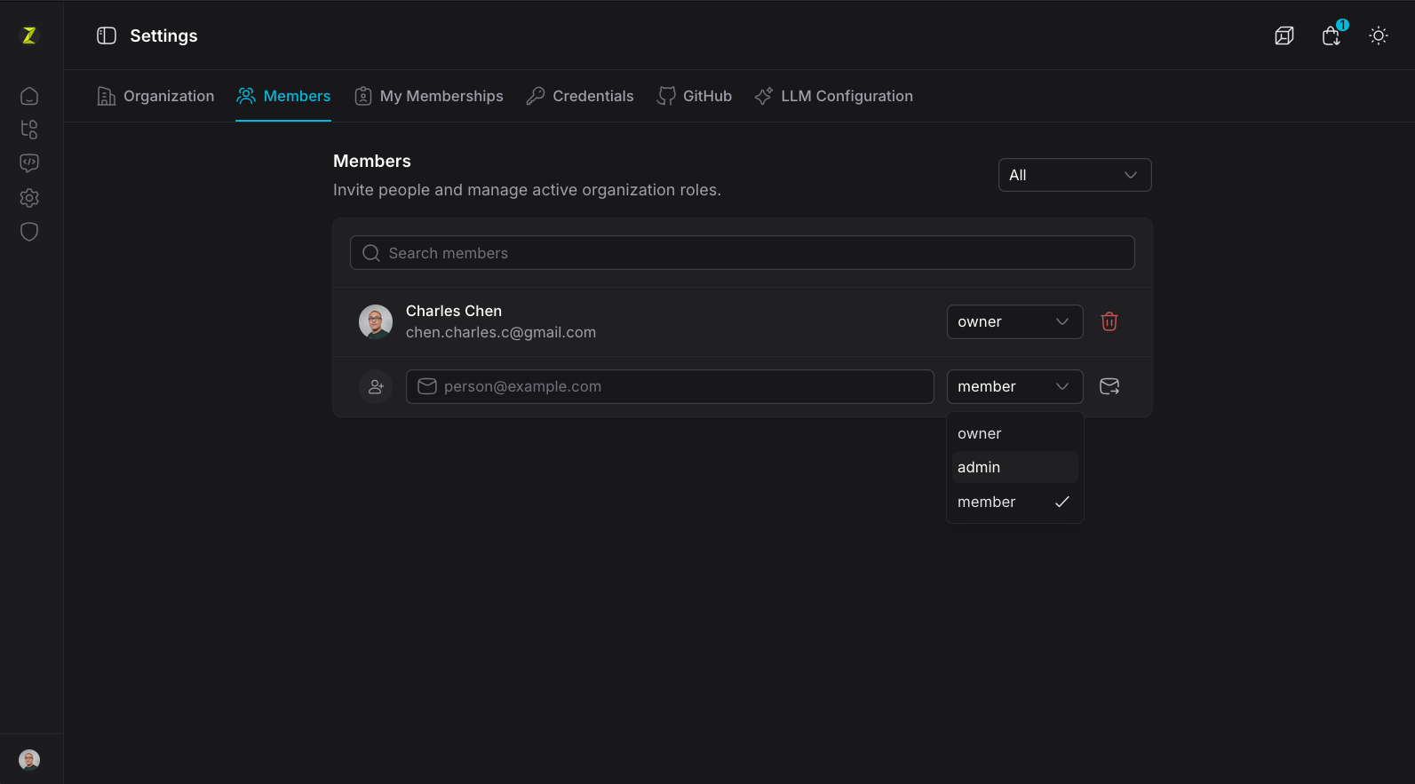Viewport: 1415px width, 784px height.
Task: Click the user avatar at sidebar bottom
Action: 29,759
